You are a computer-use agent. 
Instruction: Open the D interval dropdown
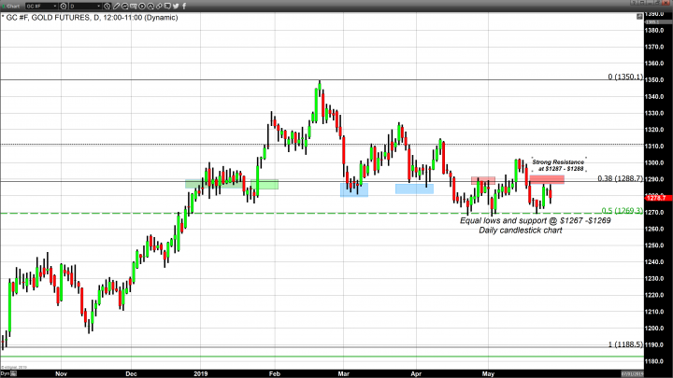point(85,6)
